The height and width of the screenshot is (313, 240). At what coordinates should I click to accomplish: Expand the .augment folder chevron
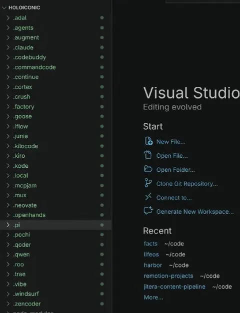8,37
